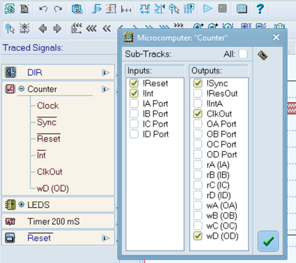The width and height of the screenshot is (296, 263).
Task: Click the orange spark trigger icon
Action: [111, 9]
